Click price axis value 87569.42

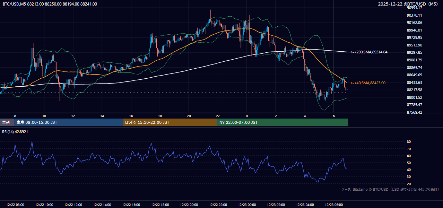tap(414, 112)
